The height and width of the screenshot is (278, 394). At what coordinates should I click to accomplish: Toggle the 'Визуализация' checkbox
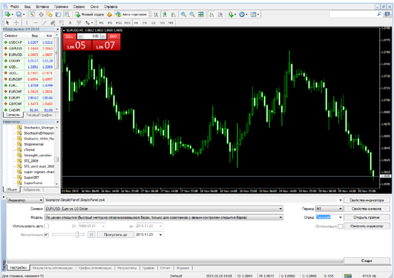(x=46, y=235)
